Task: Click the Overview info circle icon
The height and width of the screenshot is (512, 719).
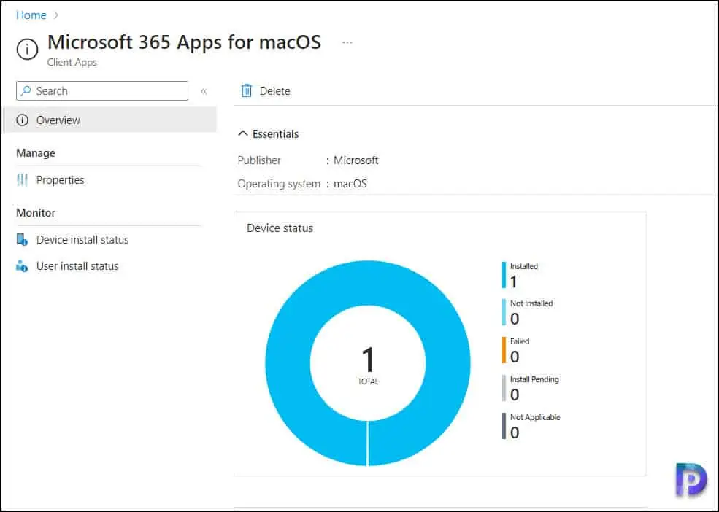Action: (22, 120)
